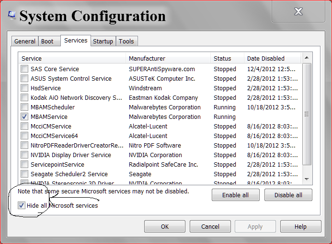Viewport: 332px width, 244px height.
Task: Open the Tools tab
Action: tap(126, 42)
